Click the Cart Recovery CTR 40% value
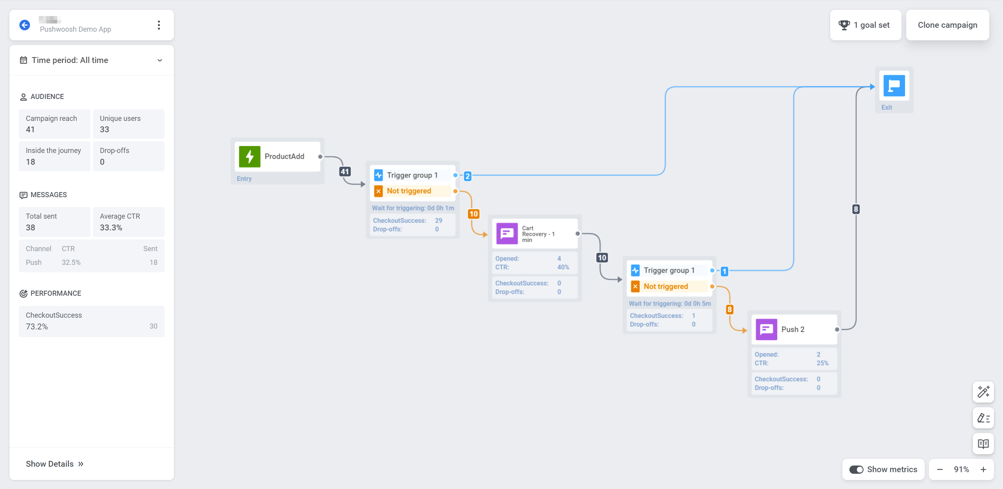 [x=563, y=267]
